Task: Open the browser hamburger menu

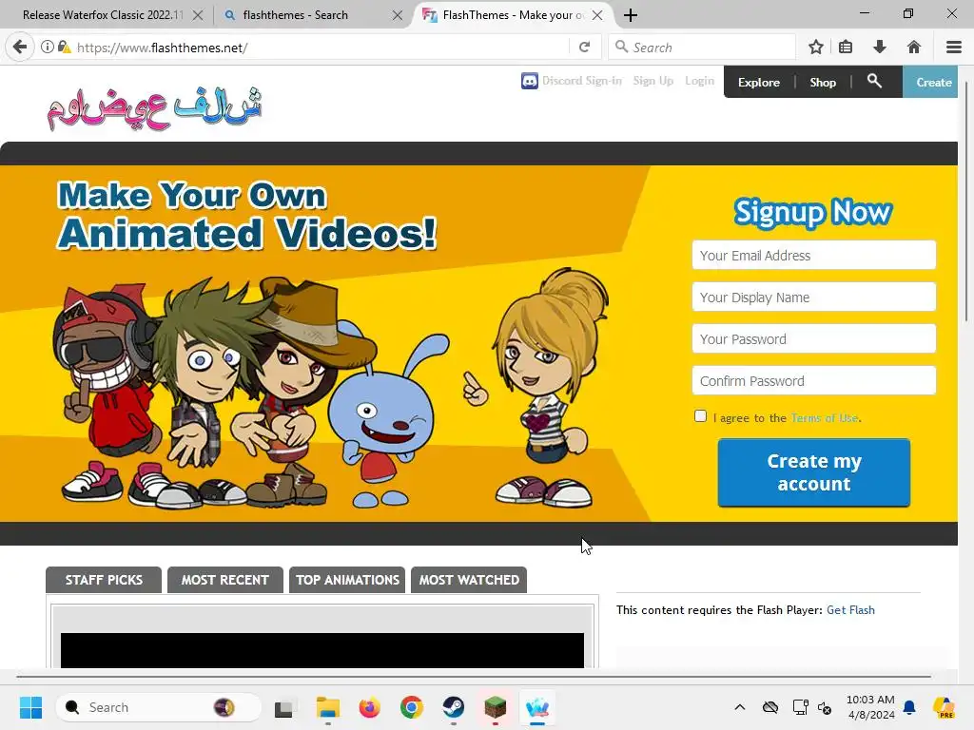Action: tap(953, 48)
